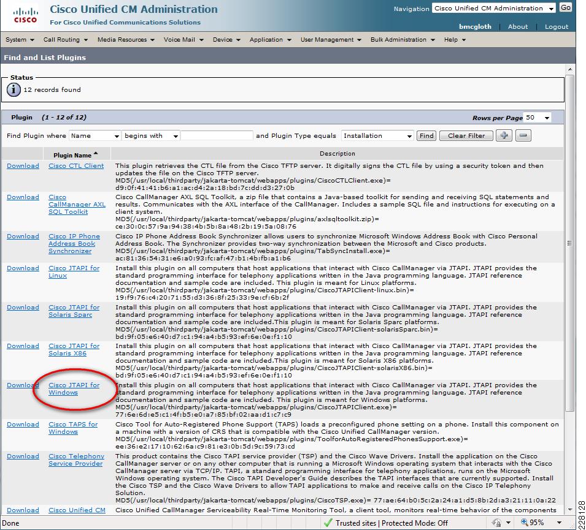Click the '12 records found' status text

point(52,89)
